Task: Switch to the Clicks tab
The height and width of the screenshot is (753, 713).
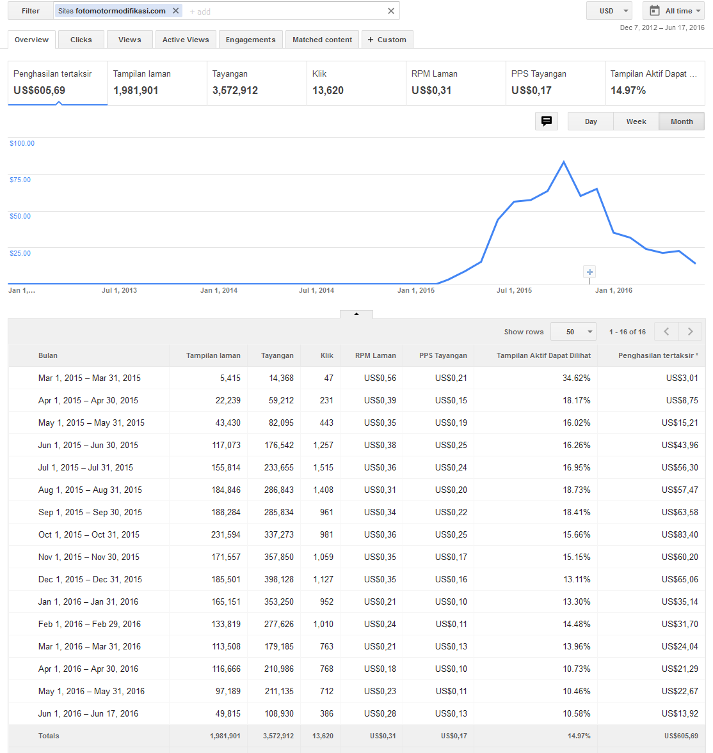Action: [81, 40]
